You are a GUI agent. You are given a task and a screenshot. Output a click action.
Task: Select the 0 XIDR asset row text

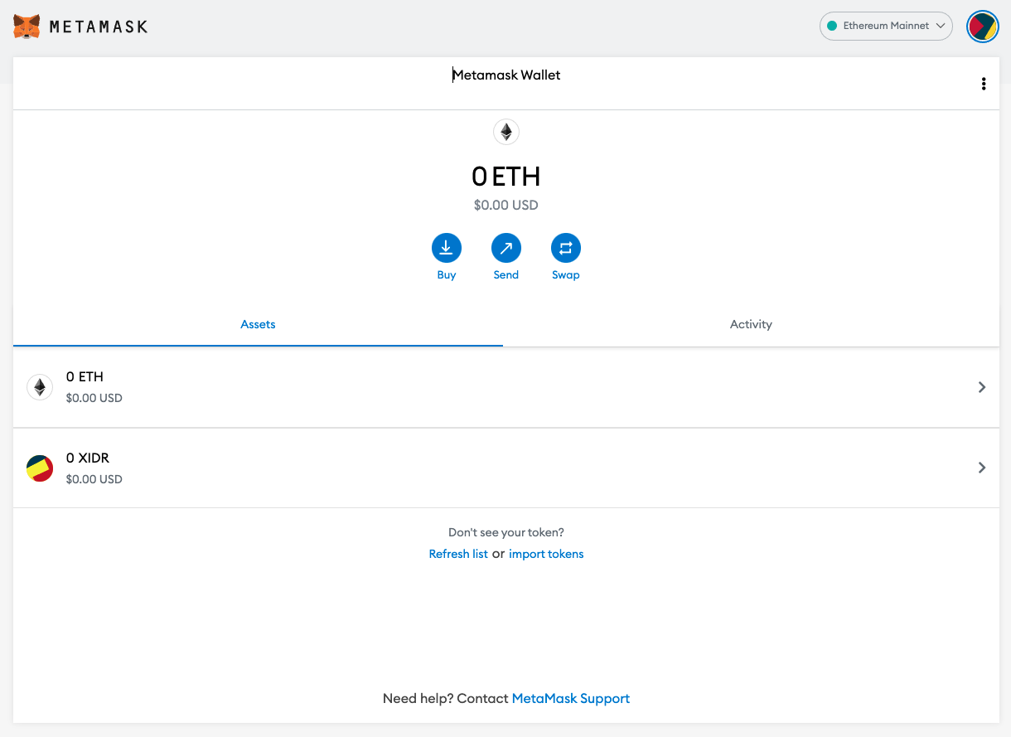(88, 458)
